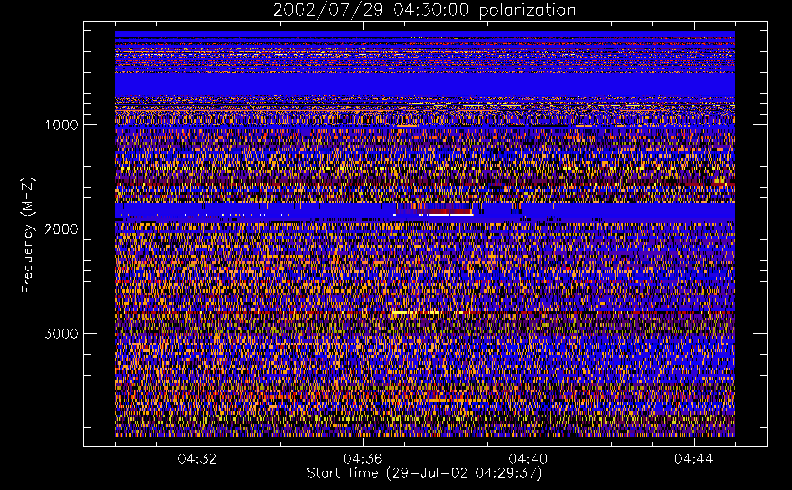The image size is (792, 490).
Task: Click the 04:40 time tick label
Action: 528,459
